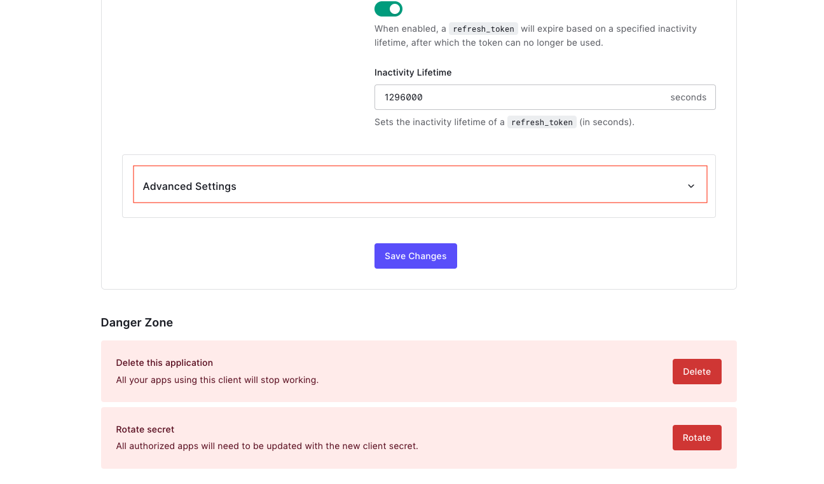Select the refresh_token label below the lifetime field

[542, 121]
